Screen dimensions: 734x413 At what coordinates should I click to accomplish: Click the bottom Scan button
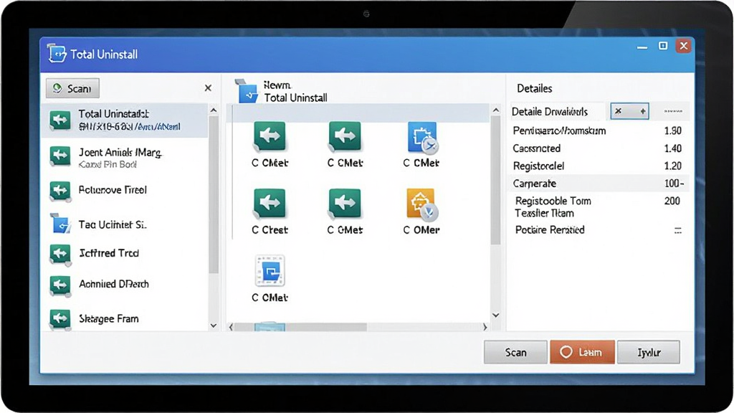[515, 352]
